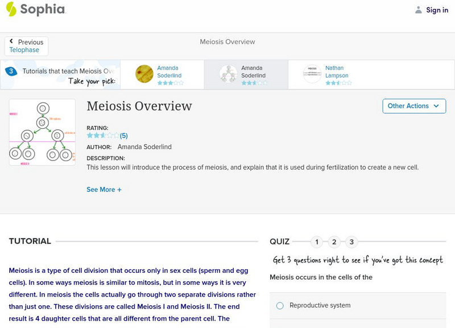Click the Previous back arrow icon
This screenshot has width=455, height=328.
[x=11, y=42]
